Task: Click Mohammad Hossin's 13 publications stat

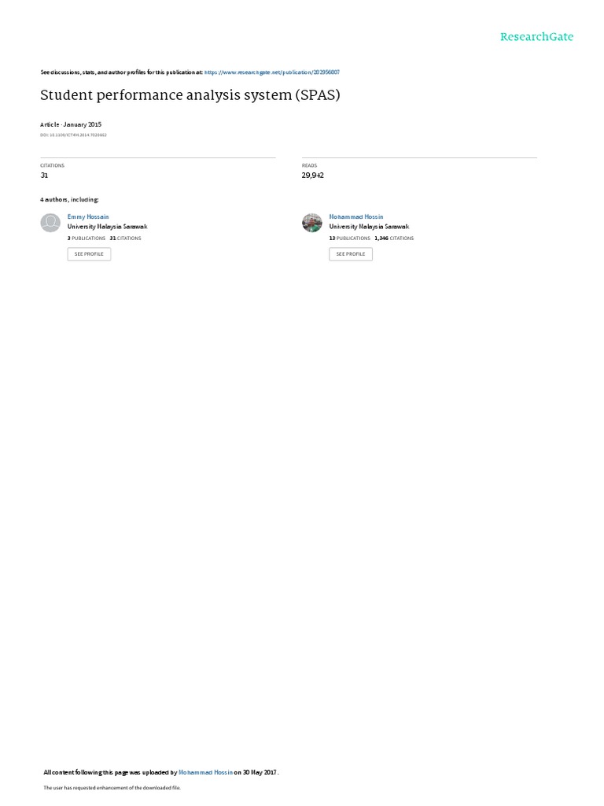Action: click(350, 238)
